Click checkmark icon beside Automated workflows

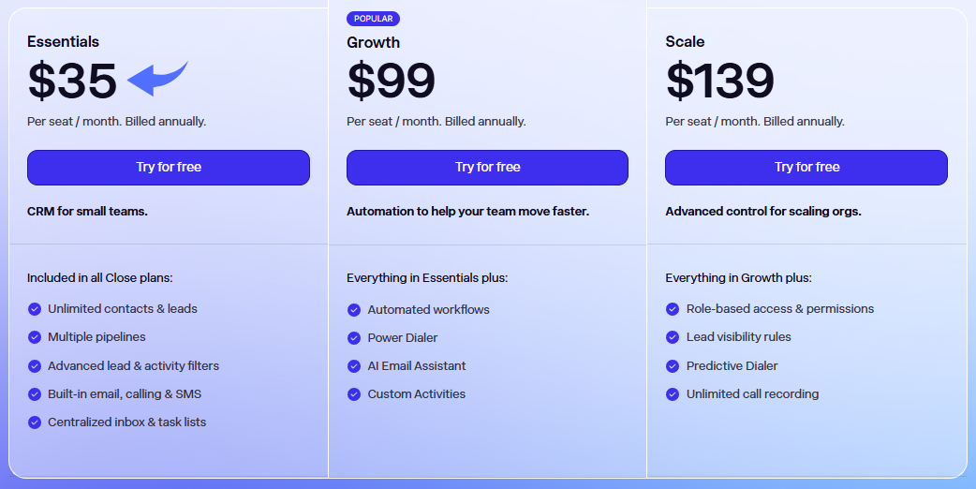tap(354, 309)
